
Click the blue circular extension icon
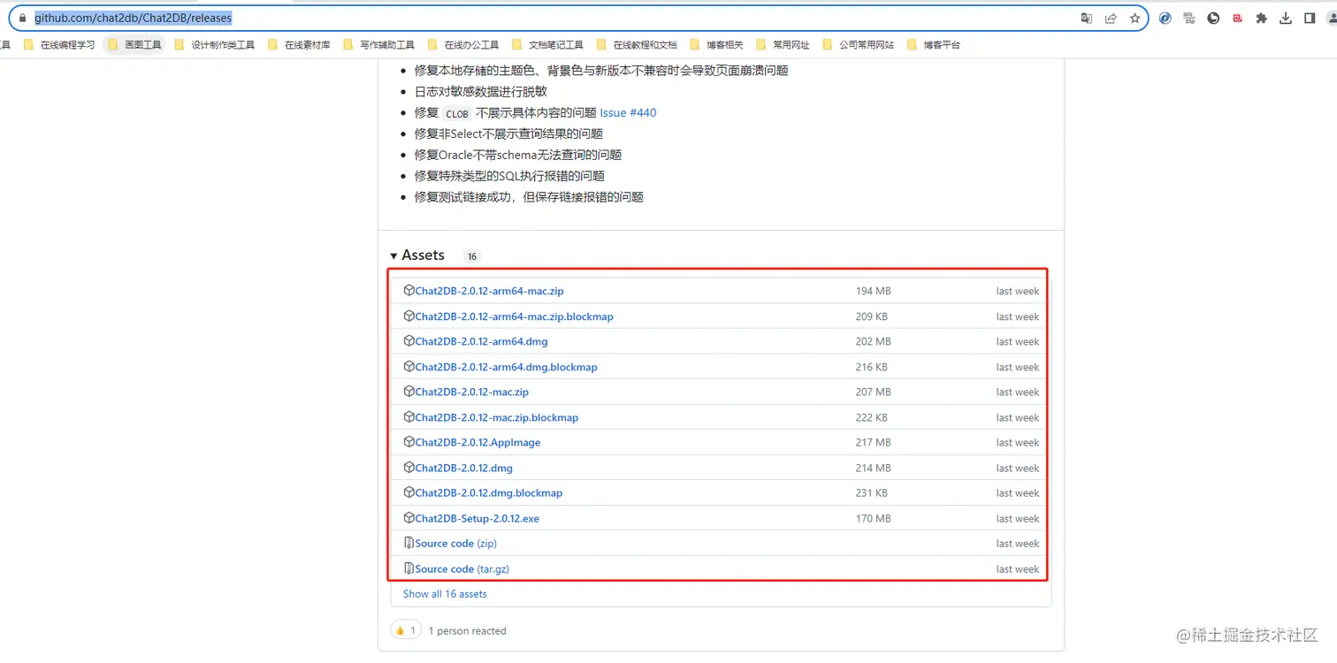tap(1165, 18)
